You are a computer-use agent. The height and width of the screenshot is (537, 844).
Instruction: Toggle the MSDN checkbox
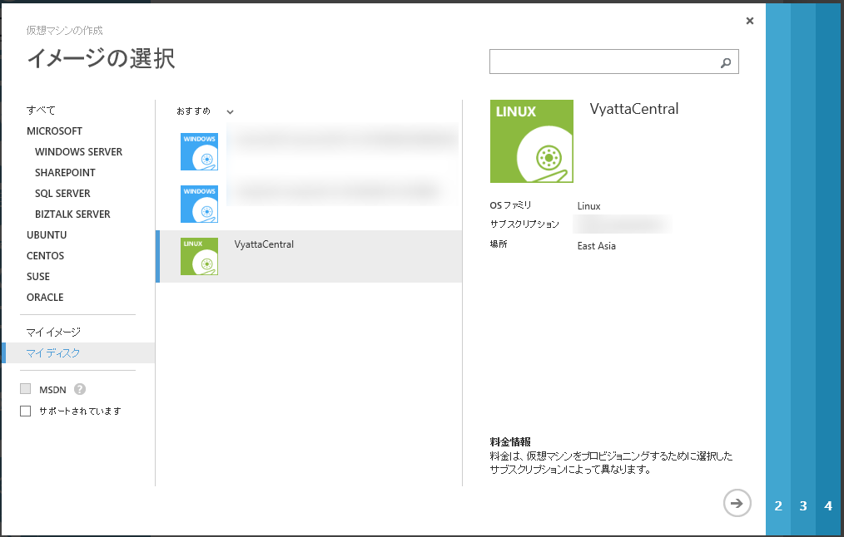point(25,389)
